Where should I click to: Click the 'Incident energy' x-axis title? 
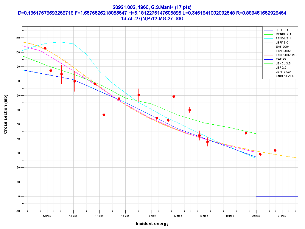(152, 224)
